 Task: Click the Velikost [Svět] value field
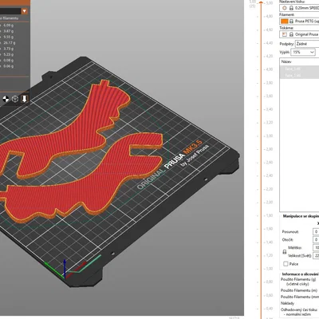[316, 256]
